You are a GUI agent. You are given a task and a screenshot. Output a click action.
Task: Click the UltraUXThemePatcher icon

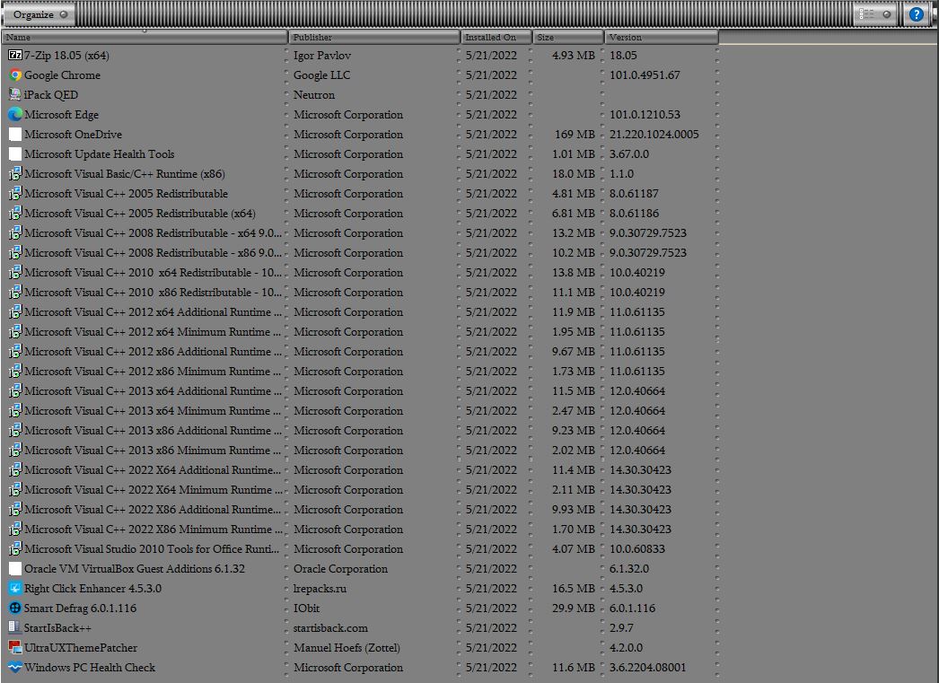click(15, 648)
